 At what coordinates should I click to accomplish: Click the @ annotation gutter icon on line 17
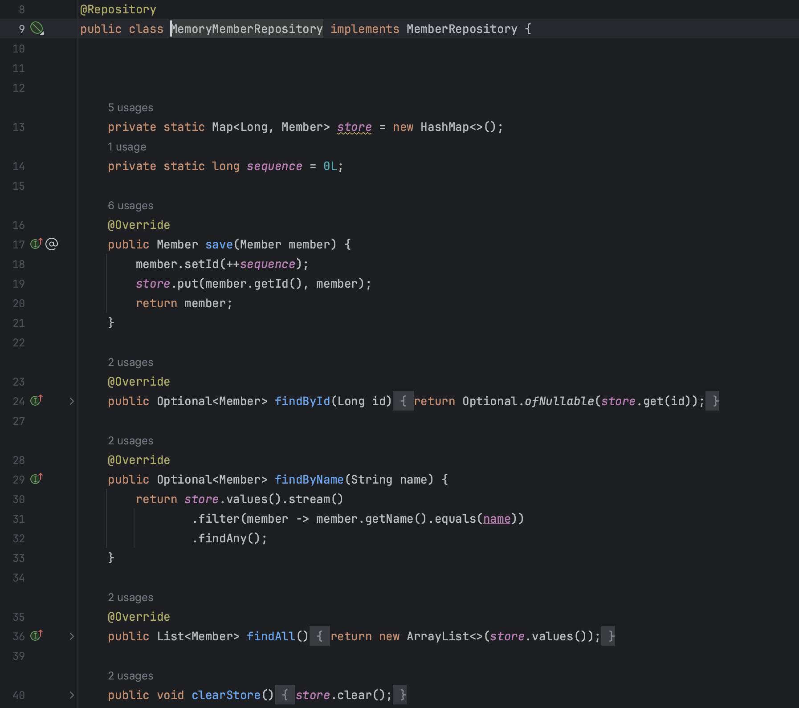point(52,244)
